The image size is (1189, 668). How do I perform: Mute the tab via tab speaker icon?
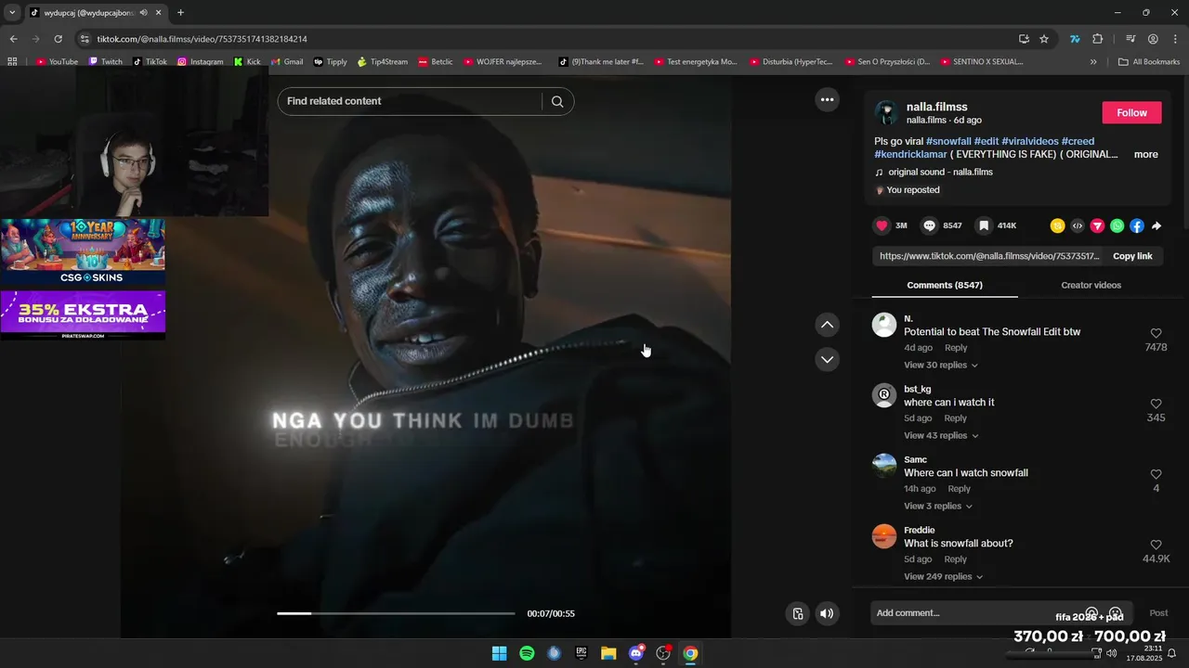coord(143,13)
